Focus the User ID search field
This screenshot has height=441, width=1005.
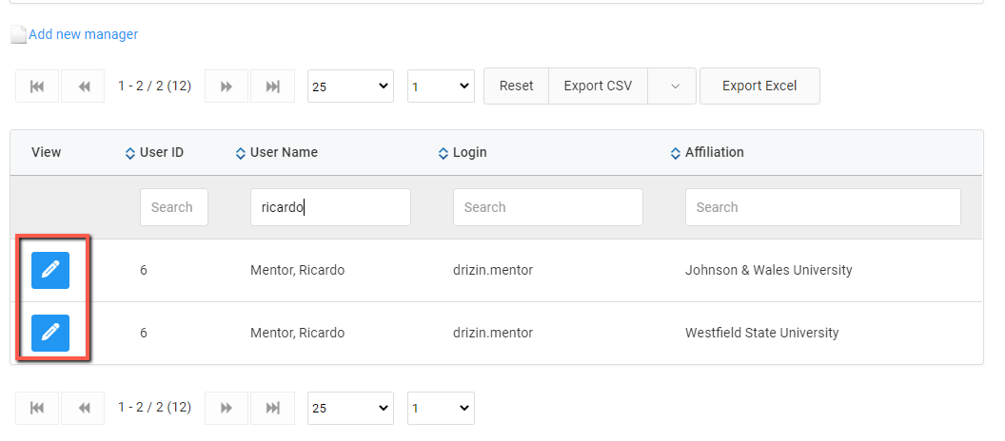tap(174, 207)
